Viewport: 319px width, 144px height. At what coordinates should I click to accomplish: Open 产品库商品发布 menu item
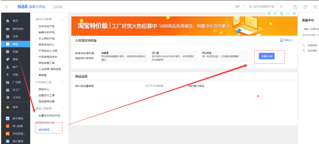click(48, 57)
